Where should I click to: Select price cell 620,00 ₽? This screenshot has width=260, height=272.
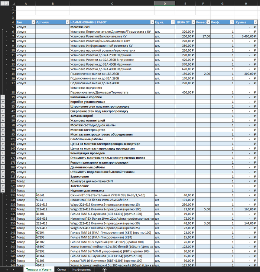pos(185,69)
